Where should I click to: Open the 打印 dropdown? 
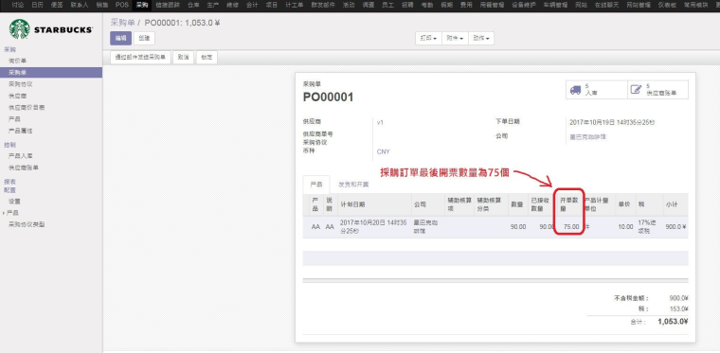[x=429, y=39]
